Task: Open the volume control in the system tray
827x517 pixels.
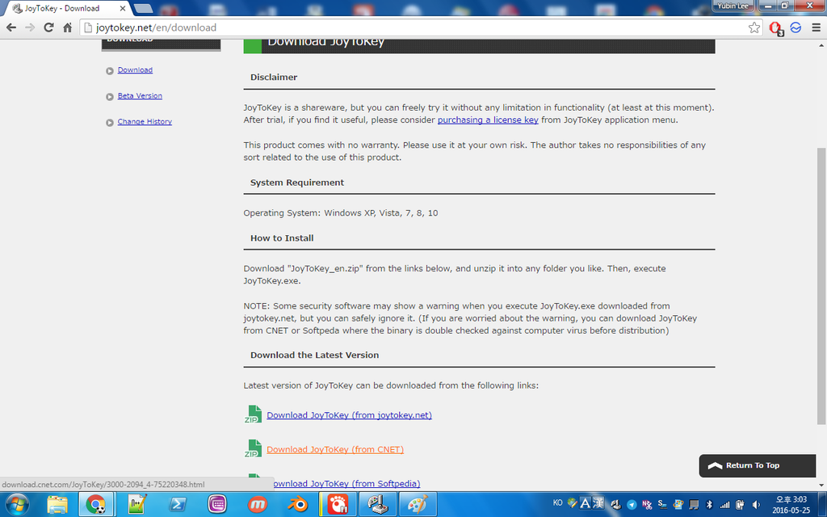Action: (756, 504)
